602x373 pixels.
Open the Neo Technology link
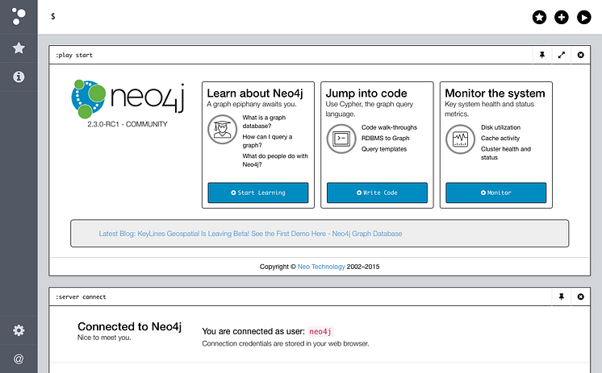[x=321, y=267]
